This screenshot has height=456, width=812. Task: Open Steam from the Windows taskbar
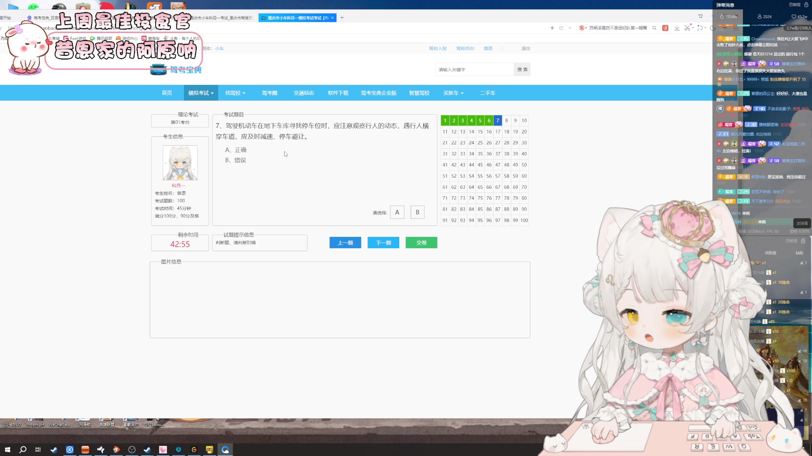click(x=54, y=450)
